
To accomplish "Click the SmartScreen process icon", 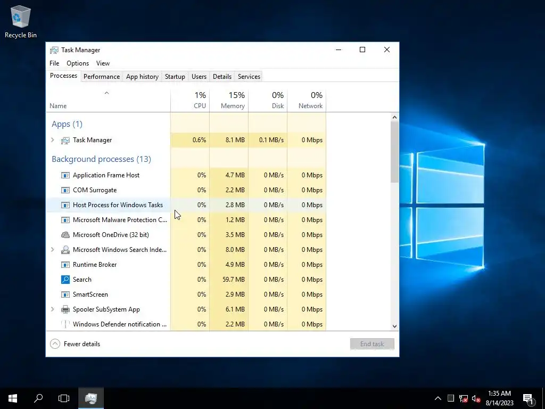I will (x=65, y=295).
